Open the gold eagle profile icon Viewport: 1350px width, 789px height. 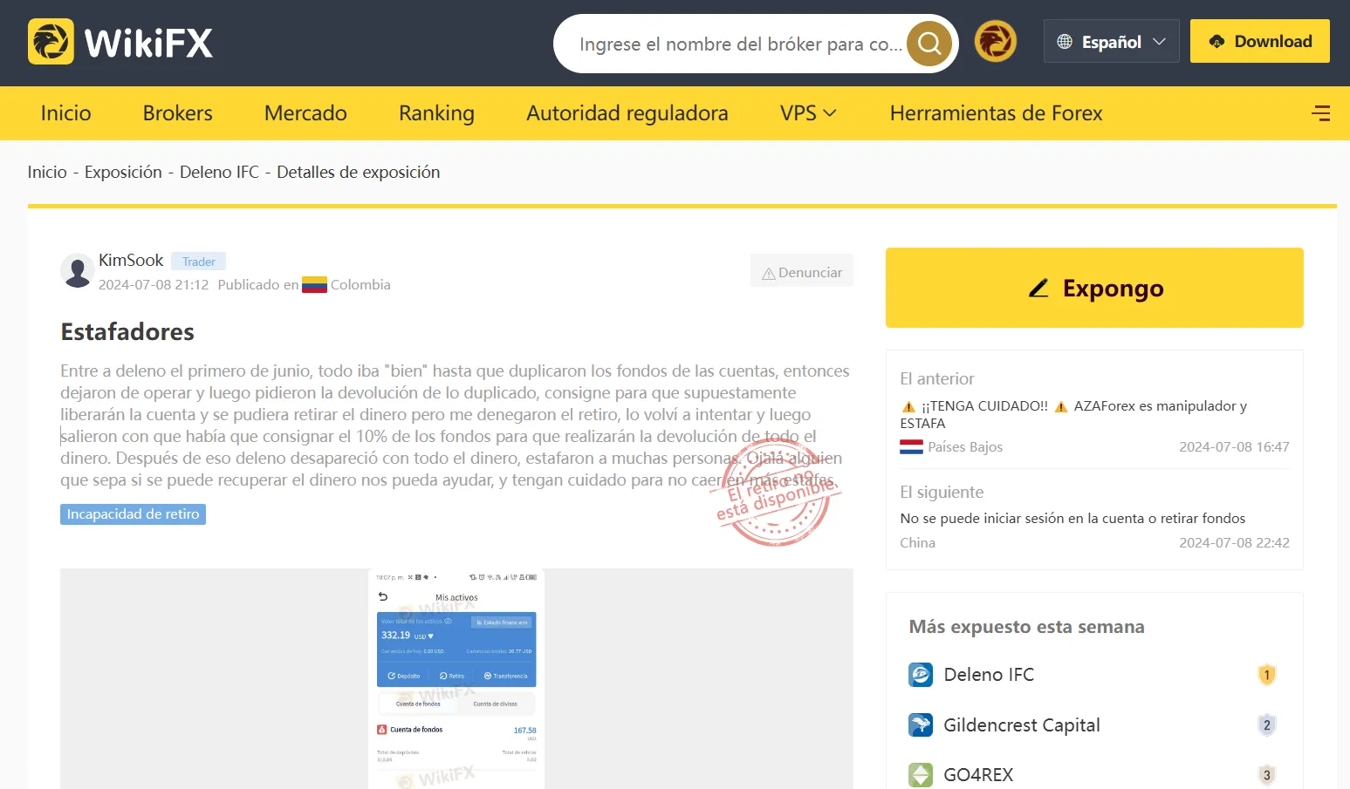pyautogui.click(x=996, y=41)
